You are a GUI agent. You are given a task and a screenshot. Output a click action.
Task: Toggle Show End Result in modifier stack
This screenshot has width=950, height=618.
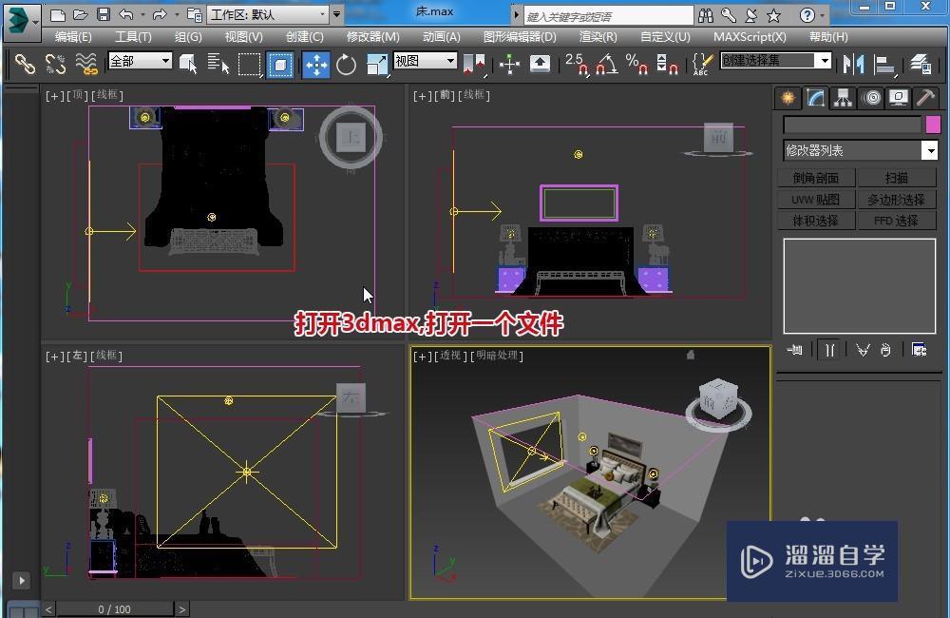tap(829, 350)
